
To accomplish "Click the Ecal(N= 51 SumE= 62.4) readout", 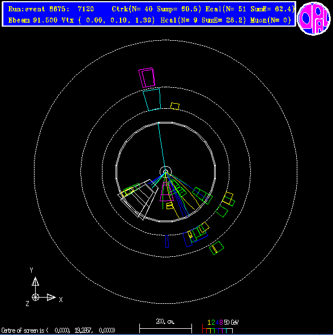I will 250,9.
